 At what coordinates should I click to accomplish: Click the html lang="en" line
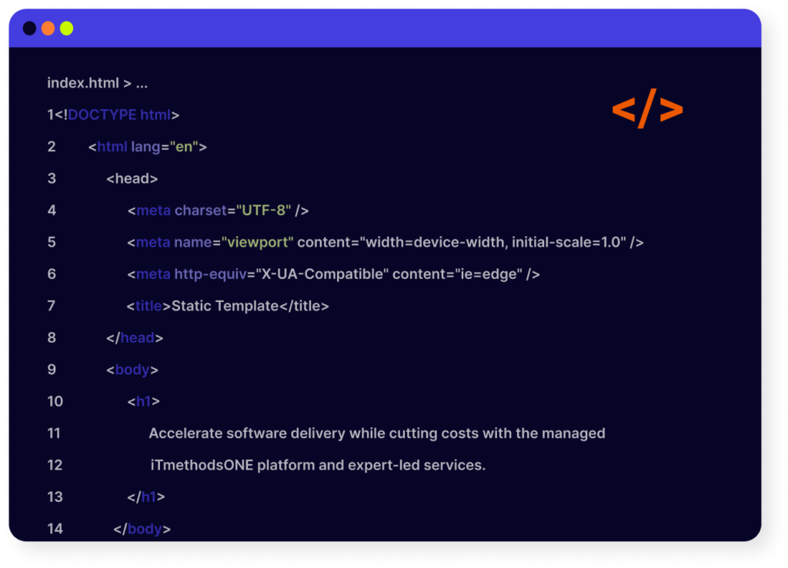(x=147, y=147)
